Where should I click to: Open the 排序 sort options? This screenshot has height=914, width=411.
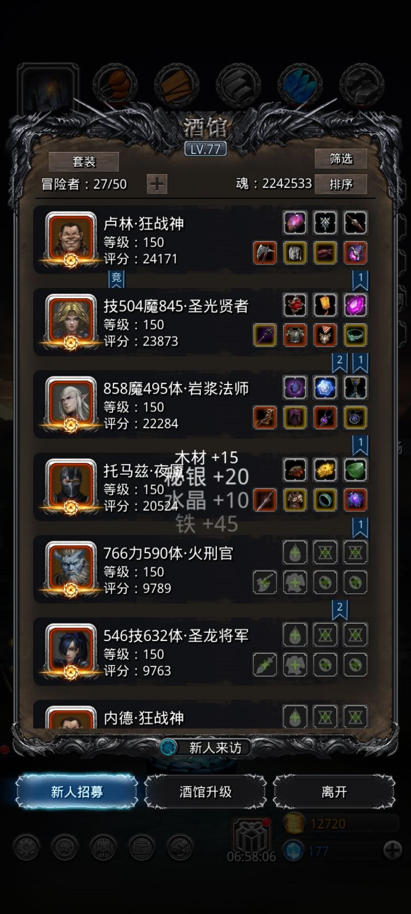pos(341,184)
